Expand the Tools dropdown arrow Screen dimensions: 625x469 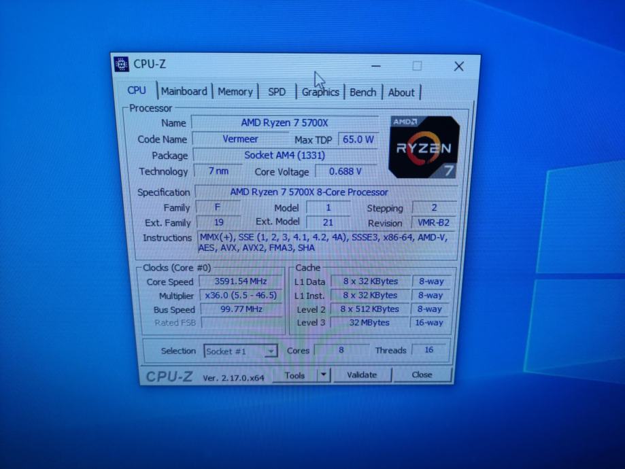(x=324, y=375)
